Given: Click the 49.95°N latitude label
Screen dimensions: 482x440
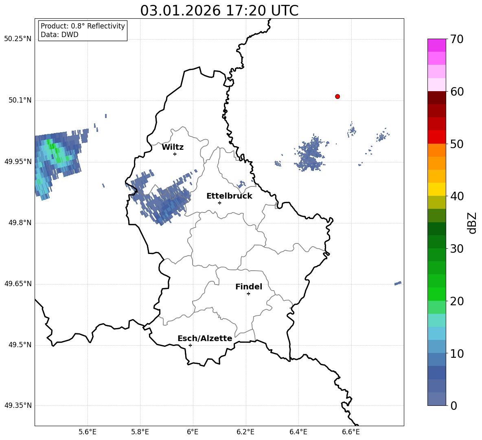Looking at the screenshot, I should pyautogui.click(x=18, y=162).
